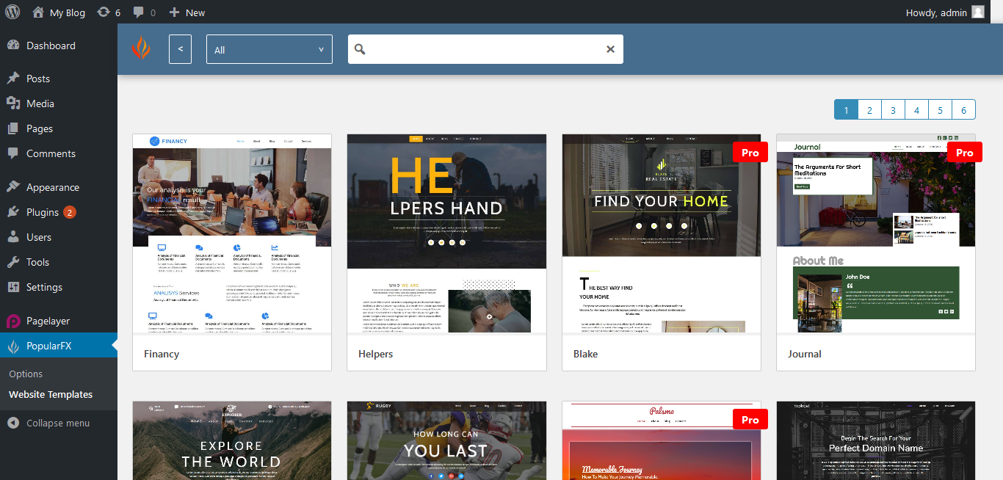This screenshot has width=1003, height=480.
Task: Go to templates page 1
Action: 846,110
